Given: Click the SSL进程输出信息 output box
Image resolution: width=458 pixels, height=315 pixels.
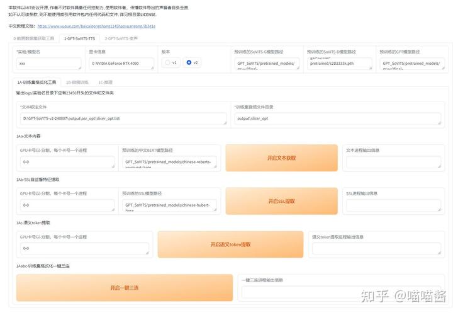Looking at the screenshot, I should point(393,205).
